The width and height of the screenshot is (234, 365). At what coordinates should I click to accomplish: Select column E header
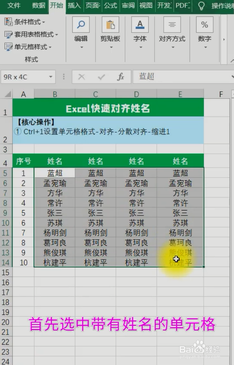(x=180, y=94)
